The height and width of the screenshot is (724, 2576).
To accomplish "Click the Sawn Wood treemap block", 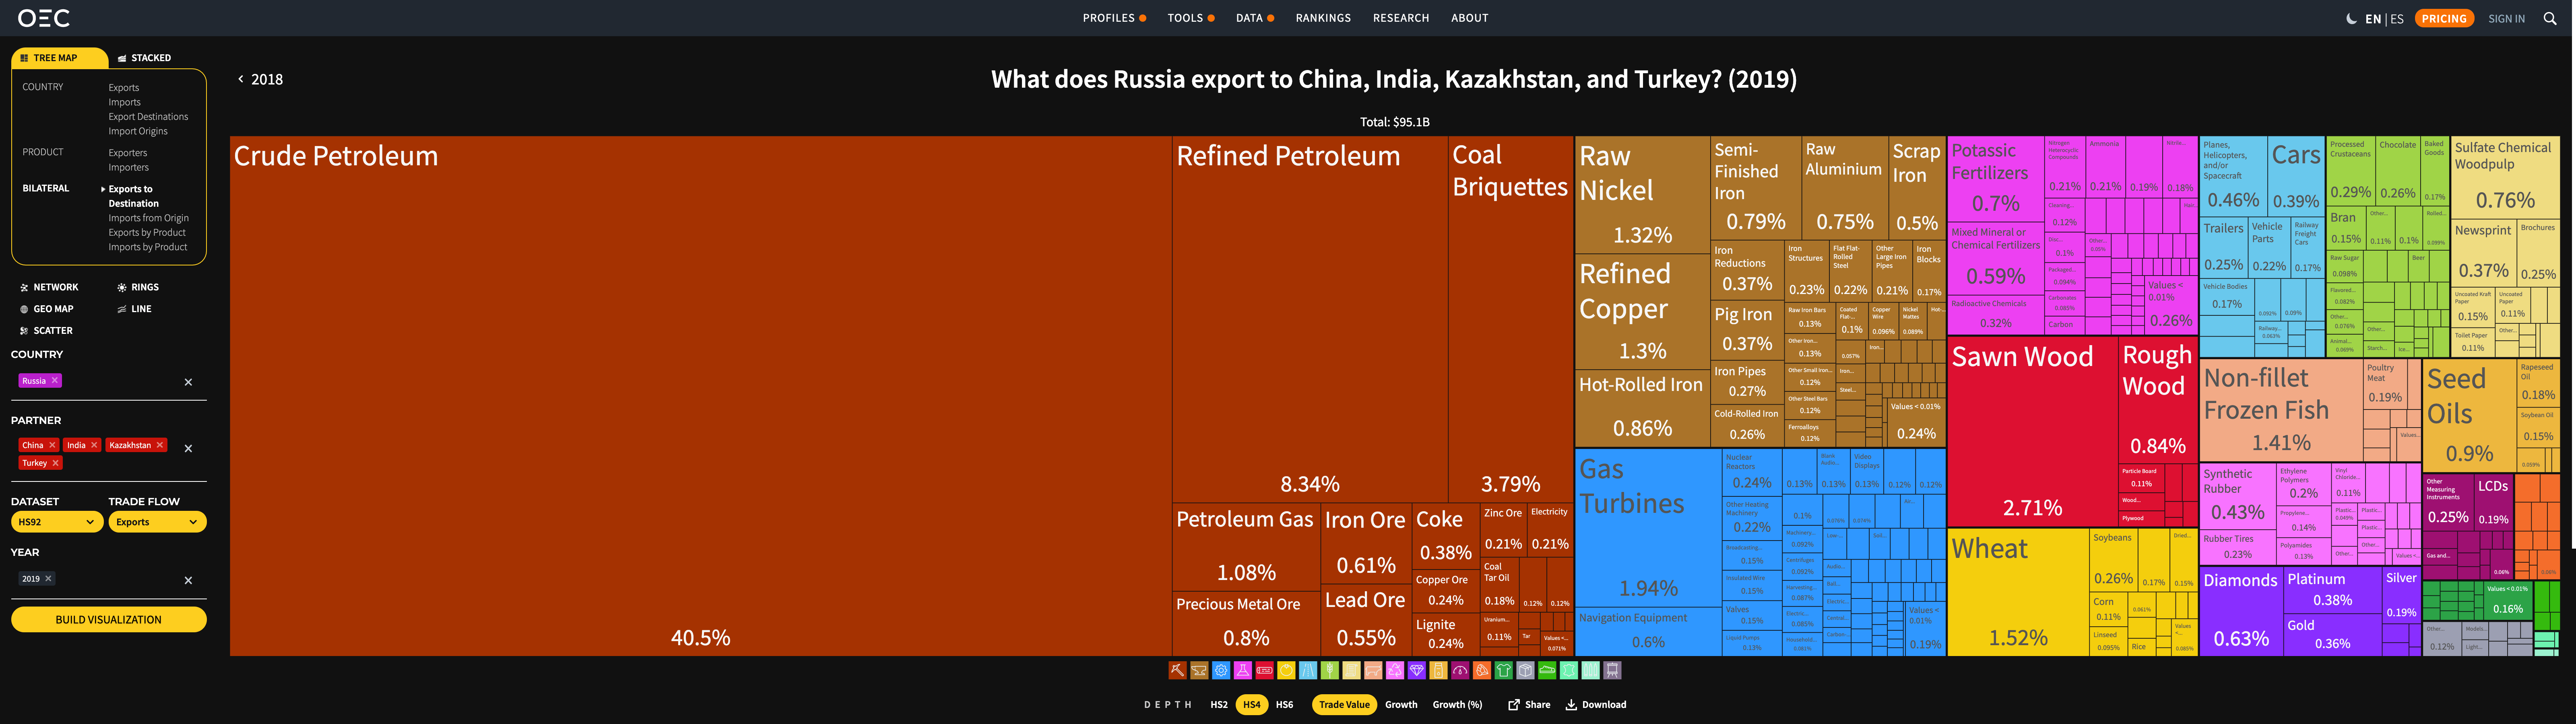I will click(2032, 432).
